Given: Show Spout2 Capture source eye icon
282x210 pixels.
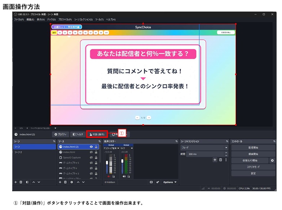Looking at the screenshot, I should pyautogui.click(x=91, y=157).
